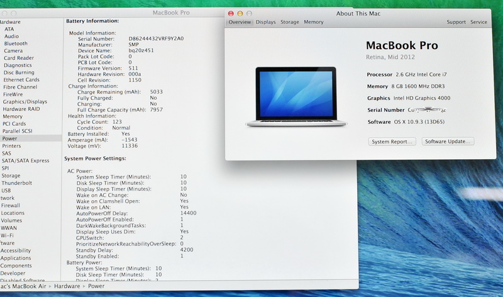Click the Battery Information heading
The height and width of the screenshot is (297, 503).
(92, 21)
